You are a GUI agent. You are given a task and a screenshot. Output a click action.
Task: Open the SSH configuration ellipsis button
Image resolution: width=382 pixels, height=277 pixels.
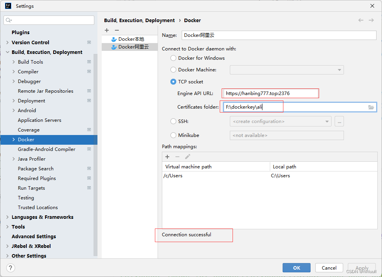pyautogui.click(x=339, y=121)
